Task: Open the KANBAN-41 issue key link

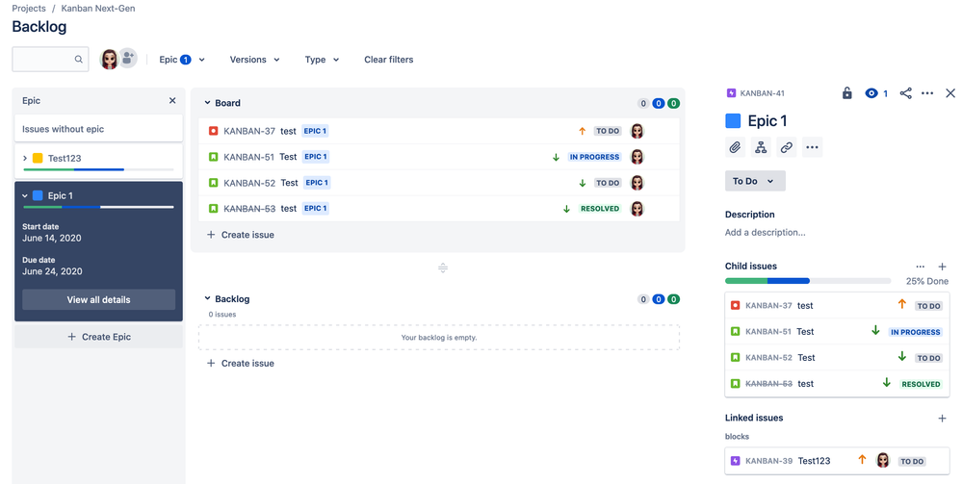Action: tap(762, 93)
